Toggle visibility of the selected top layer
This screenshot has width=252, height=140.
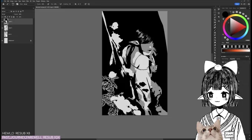pos(2,22)
